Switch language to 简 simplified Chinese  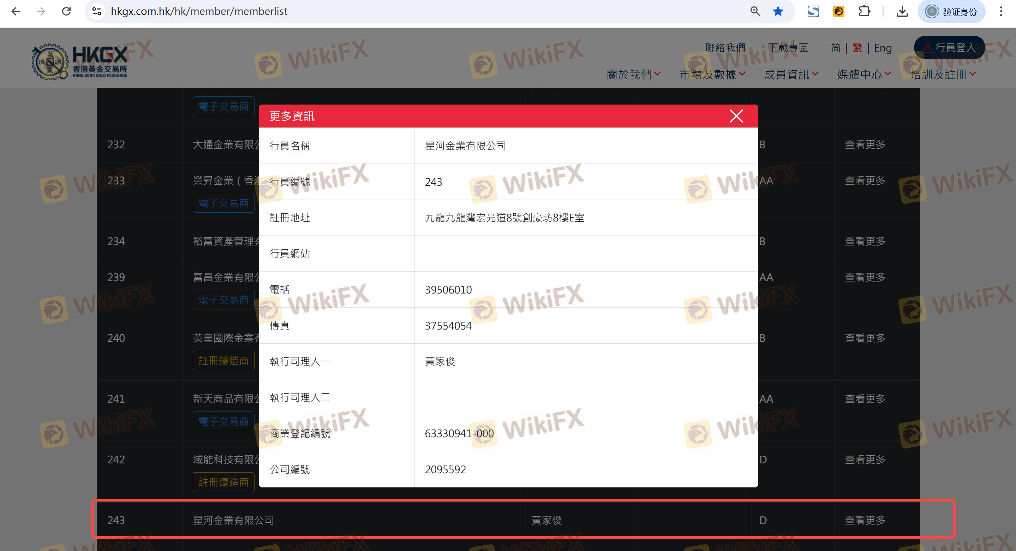(835, 48)
